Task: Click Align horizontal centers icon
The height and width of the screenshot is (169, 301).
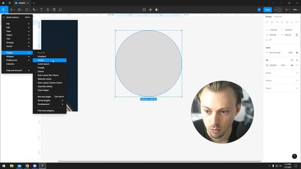Action: pos(272,22)
